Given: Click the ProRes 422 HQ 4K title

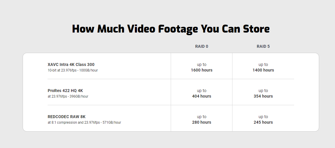Looking at the screenshot, I should coord(65,91).
